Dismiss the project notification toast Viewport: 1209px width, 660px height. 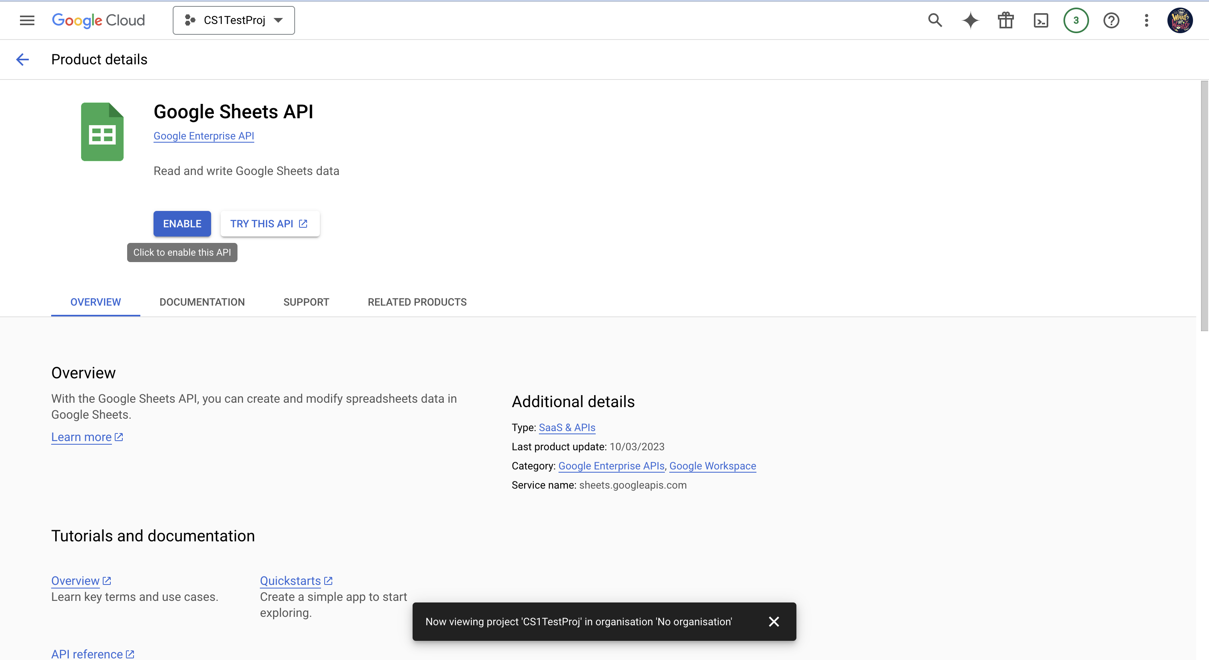tap(774, 622)
